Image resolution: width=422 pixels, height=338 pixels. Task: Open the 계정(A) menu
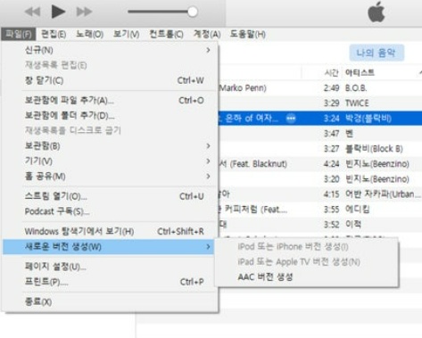(x=207, y=34)
